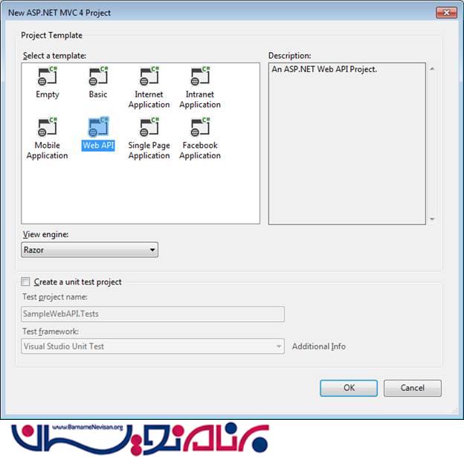Pick the Single Page Application template icon
Viewport: 464px width, 457px height.
pyautogui.click(x=149, y=127)
